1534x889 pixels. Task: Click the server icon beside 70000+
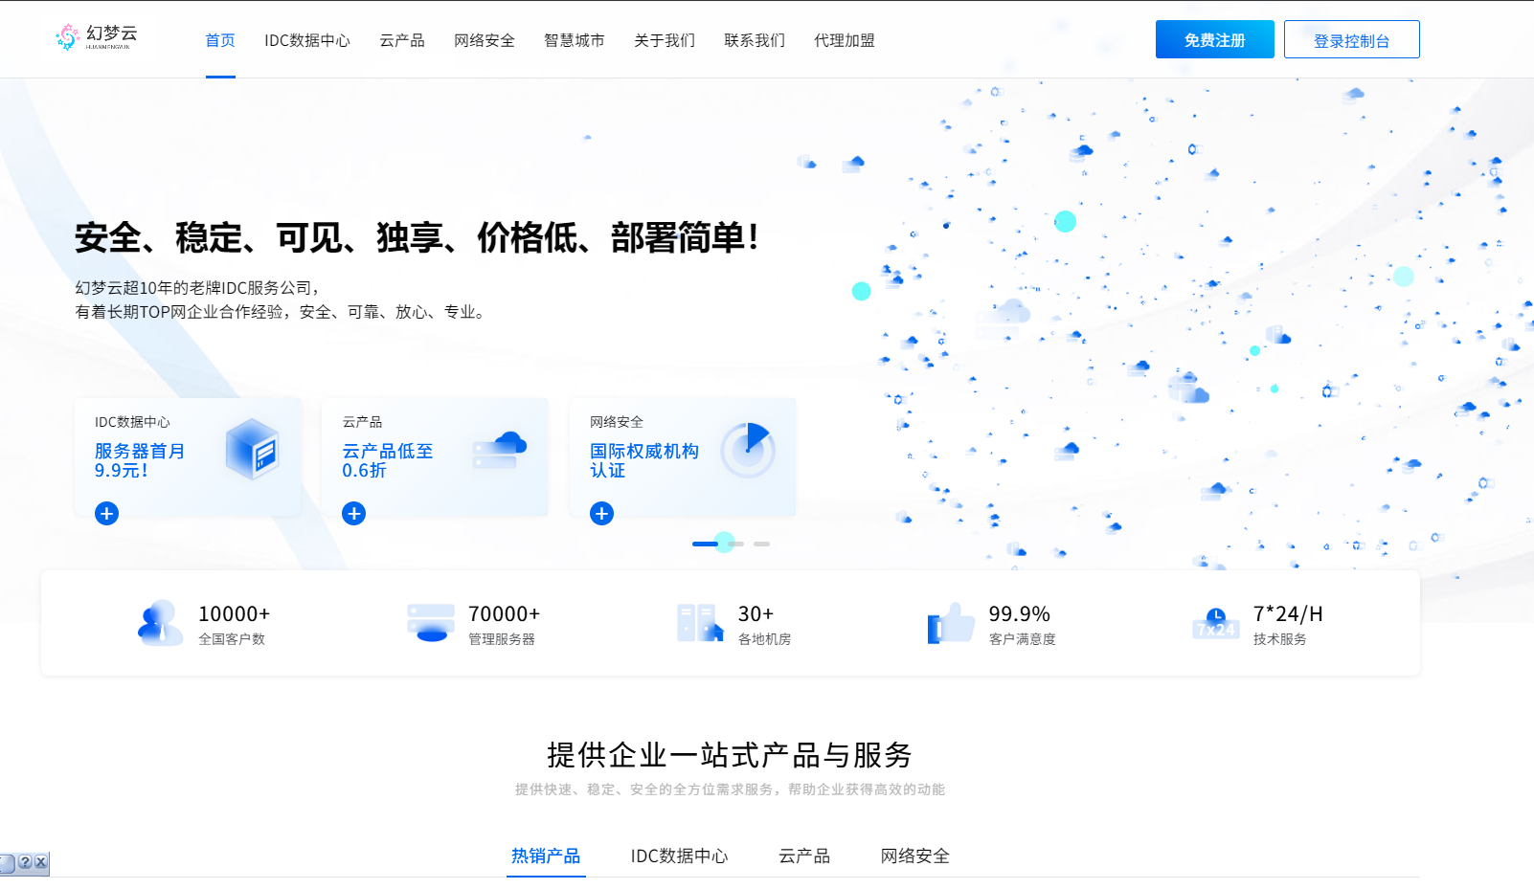[431, 624]
